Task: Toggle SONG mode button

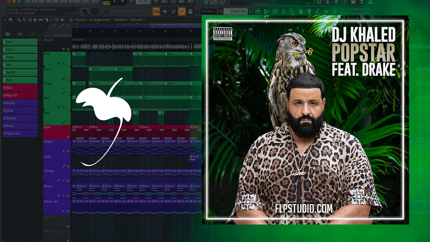Action: coord(106,2)
